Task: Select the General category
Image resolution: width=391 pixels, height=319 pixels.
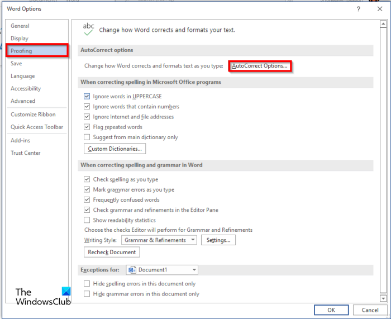Action: (37, 26)
